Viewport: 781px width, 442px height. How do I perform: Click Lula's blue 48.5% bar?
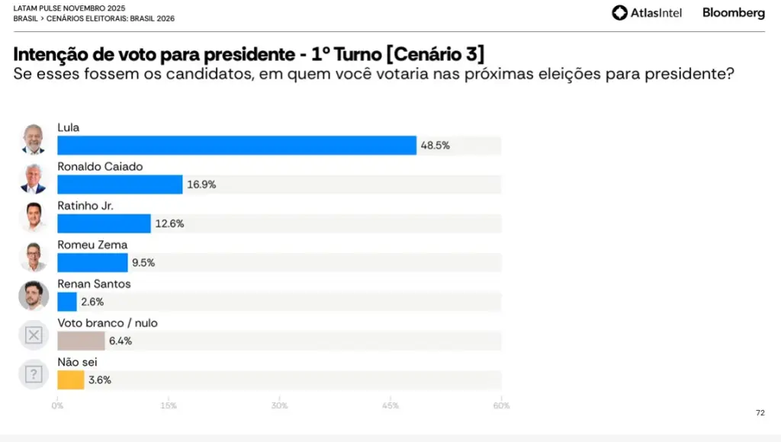tap(236, 146)
